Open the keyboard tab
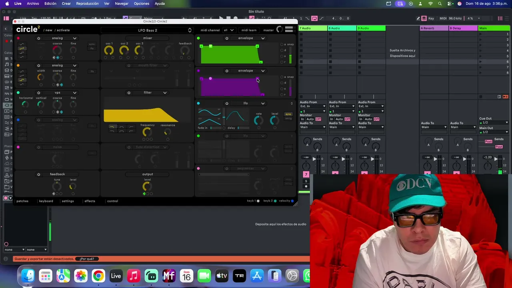512x288 pixels. [46, 201]
